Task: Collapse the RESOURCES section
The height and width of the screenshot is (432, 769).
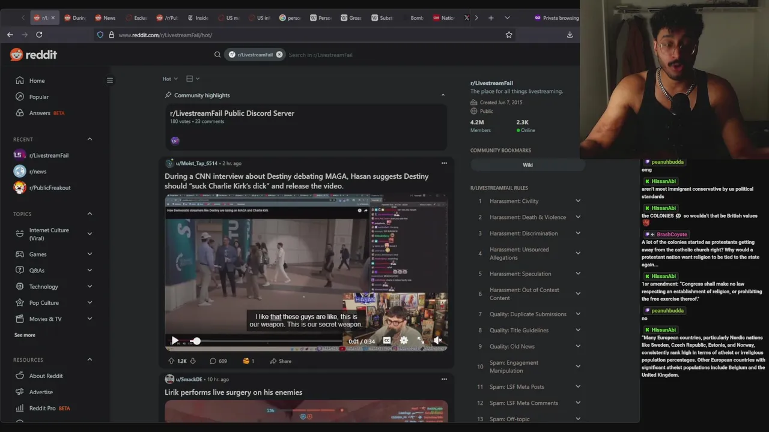Action: (90, 359)
